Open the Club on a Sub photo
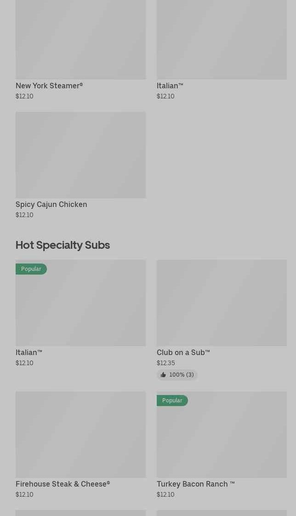Screen dimensions: 296x516 pos(222,303)
